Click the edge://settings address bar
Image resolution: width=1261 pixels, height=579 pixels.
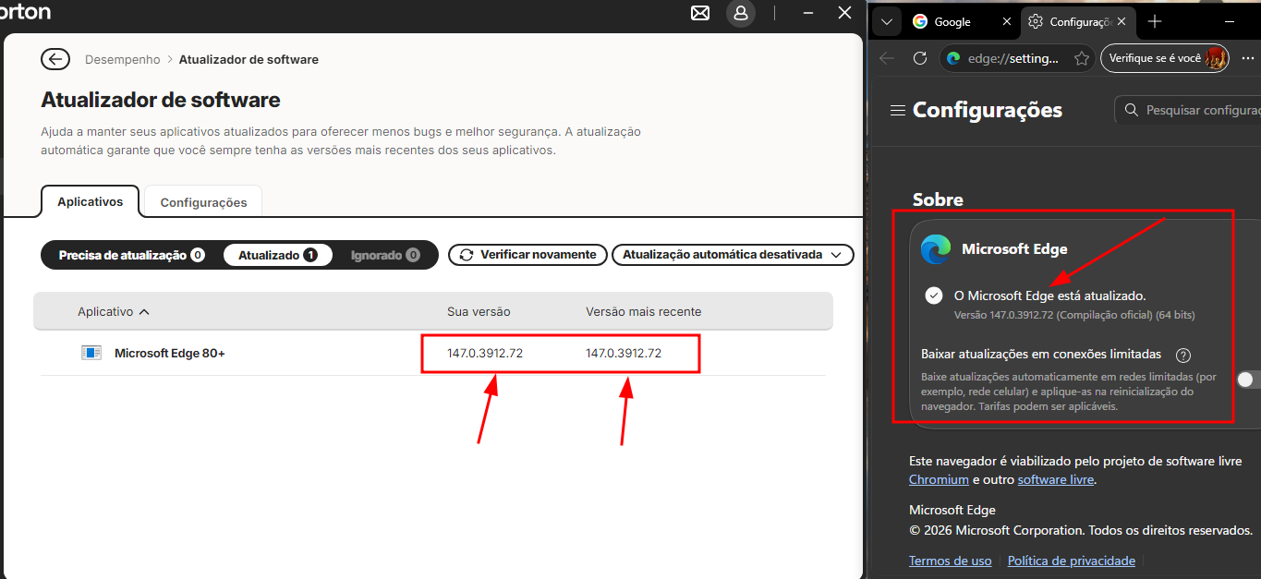pos(1016,58)
